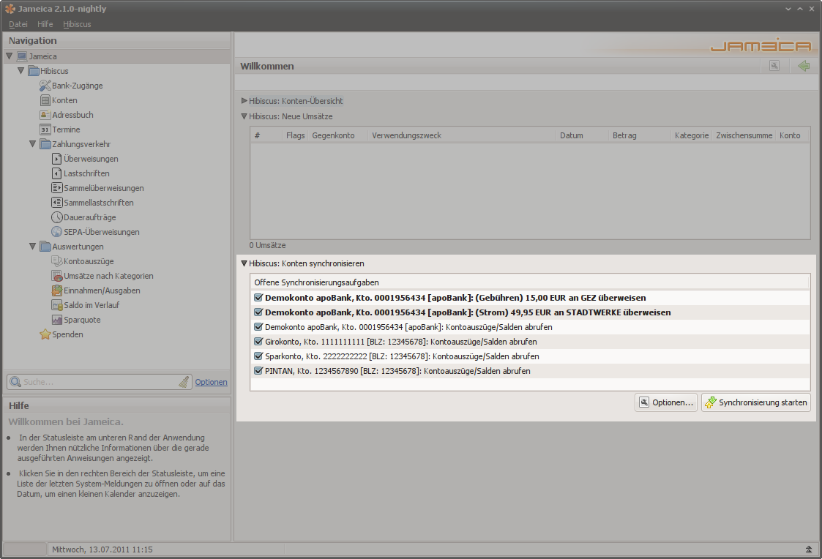822x559 pixels.
Task: Click the Überweisungen icon
Action: (56, 159)
